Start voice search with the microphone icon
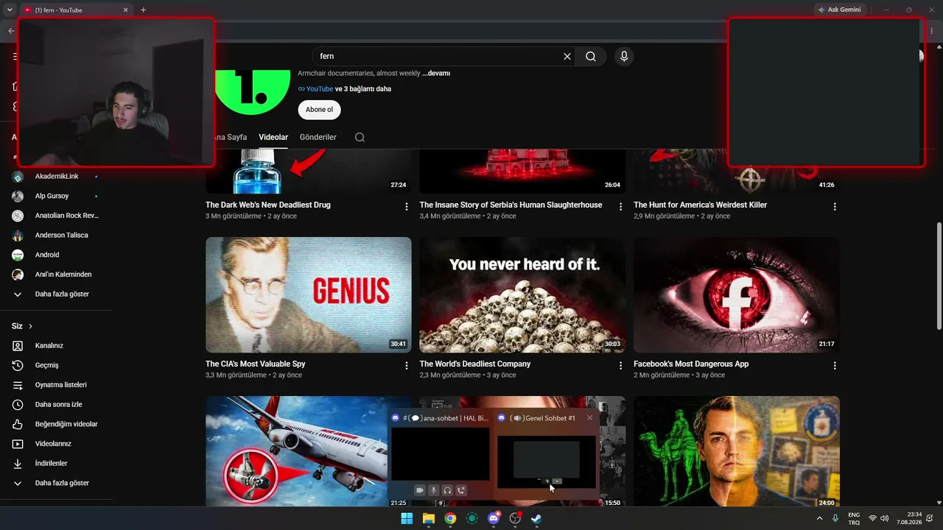 (624, 56)
